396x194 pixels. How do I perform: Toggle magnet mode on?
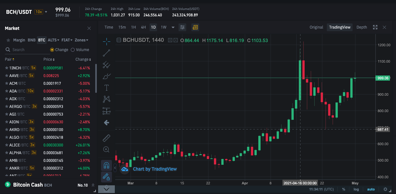[x=106, y=166]
